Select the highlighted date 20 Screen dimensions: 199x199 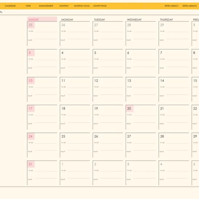tap(129, 109)
